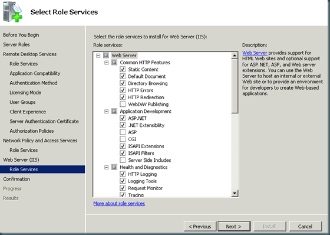Select Web Server tree label

click(124, 56)
